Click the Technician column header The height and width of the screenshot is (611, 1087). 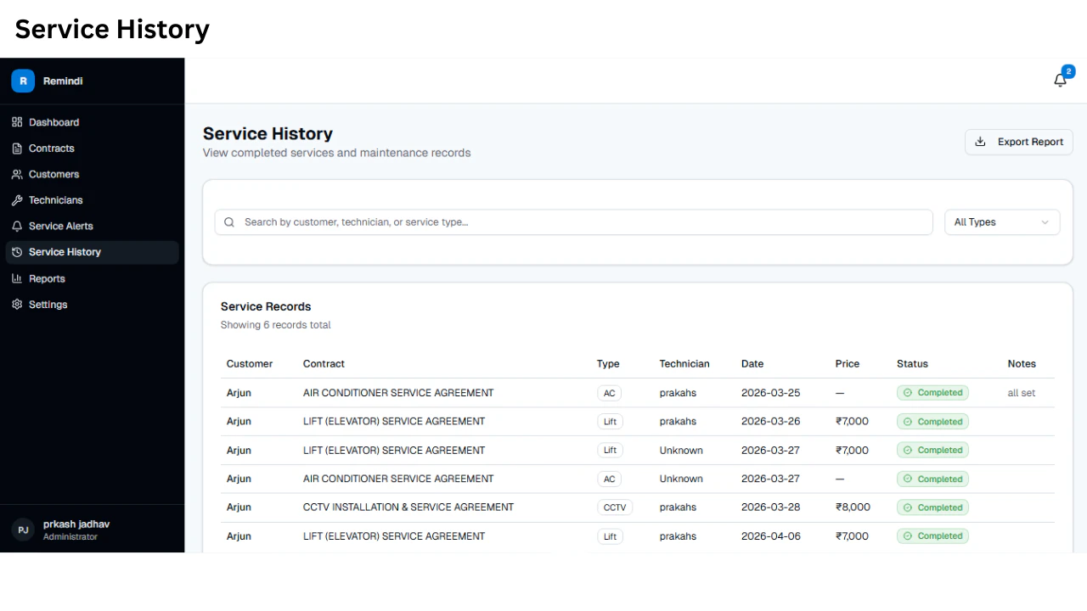(684, 364)
